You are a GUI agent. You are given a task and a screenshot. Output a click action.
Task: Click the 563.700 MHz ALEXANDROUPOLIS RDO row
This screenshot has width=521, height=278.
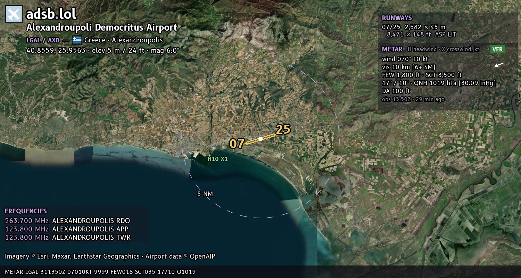coord(67,221)
